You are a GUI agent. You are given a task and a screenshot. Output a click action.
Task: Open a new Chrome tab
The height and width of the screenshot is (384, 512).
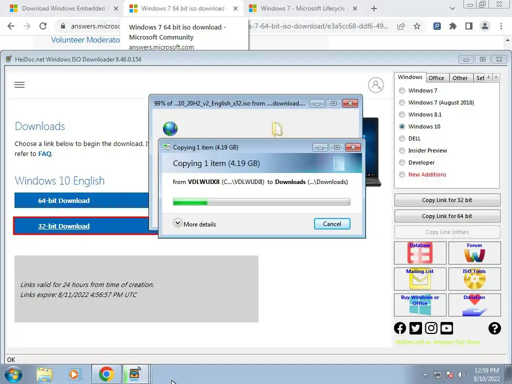pyautogui.click(x=374, y=9)
